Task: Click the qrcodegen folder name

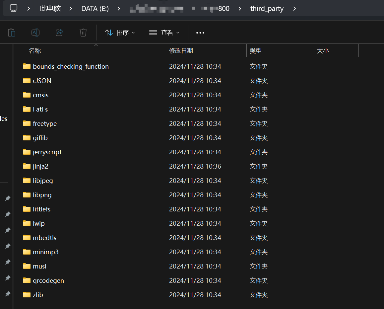Action: [48, 281]
